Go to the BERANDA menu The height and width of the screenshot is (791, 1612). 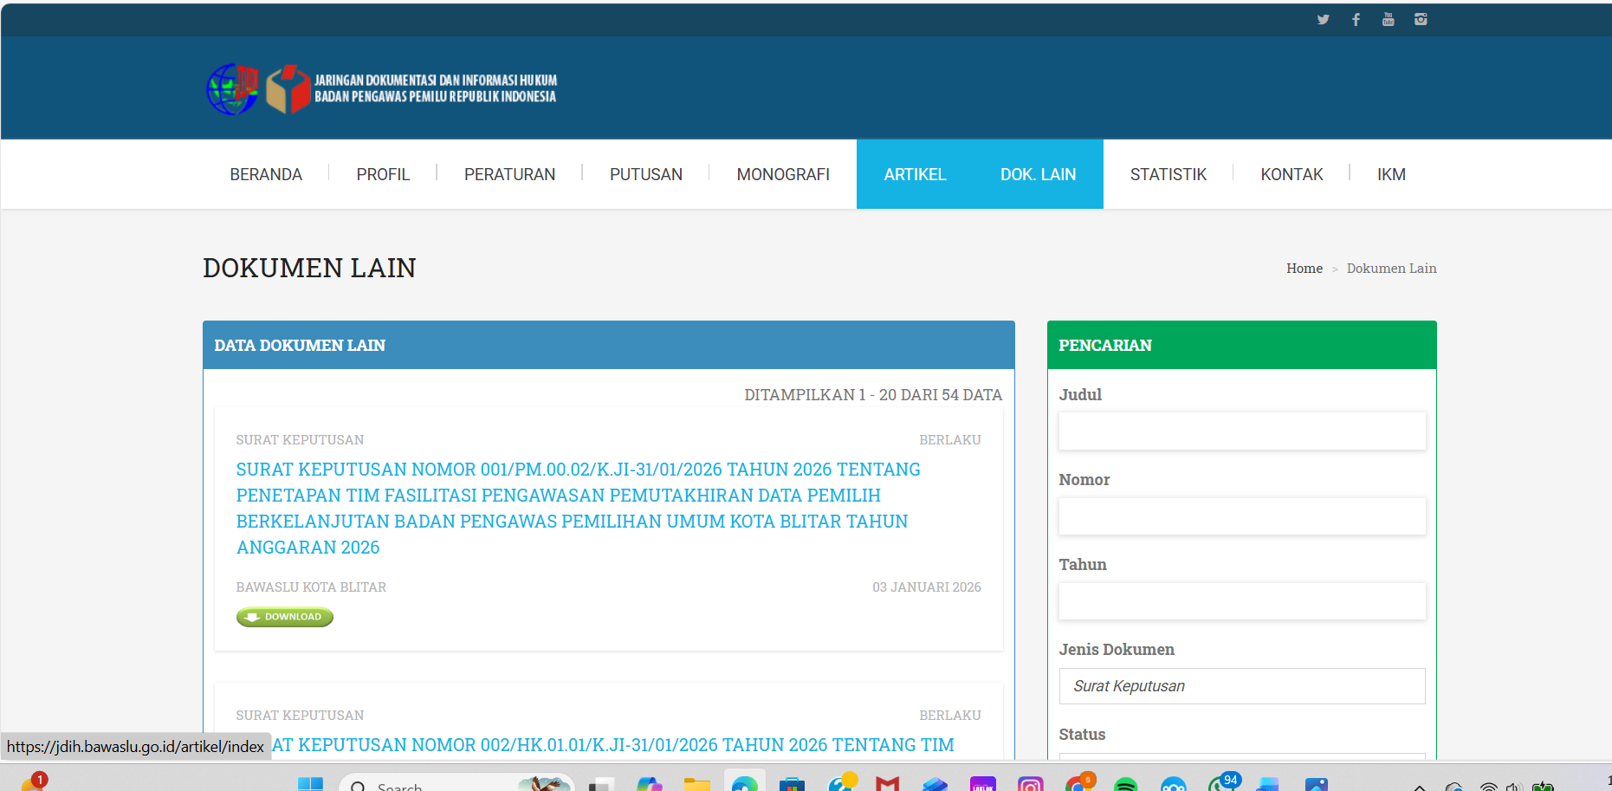point(266,174)
